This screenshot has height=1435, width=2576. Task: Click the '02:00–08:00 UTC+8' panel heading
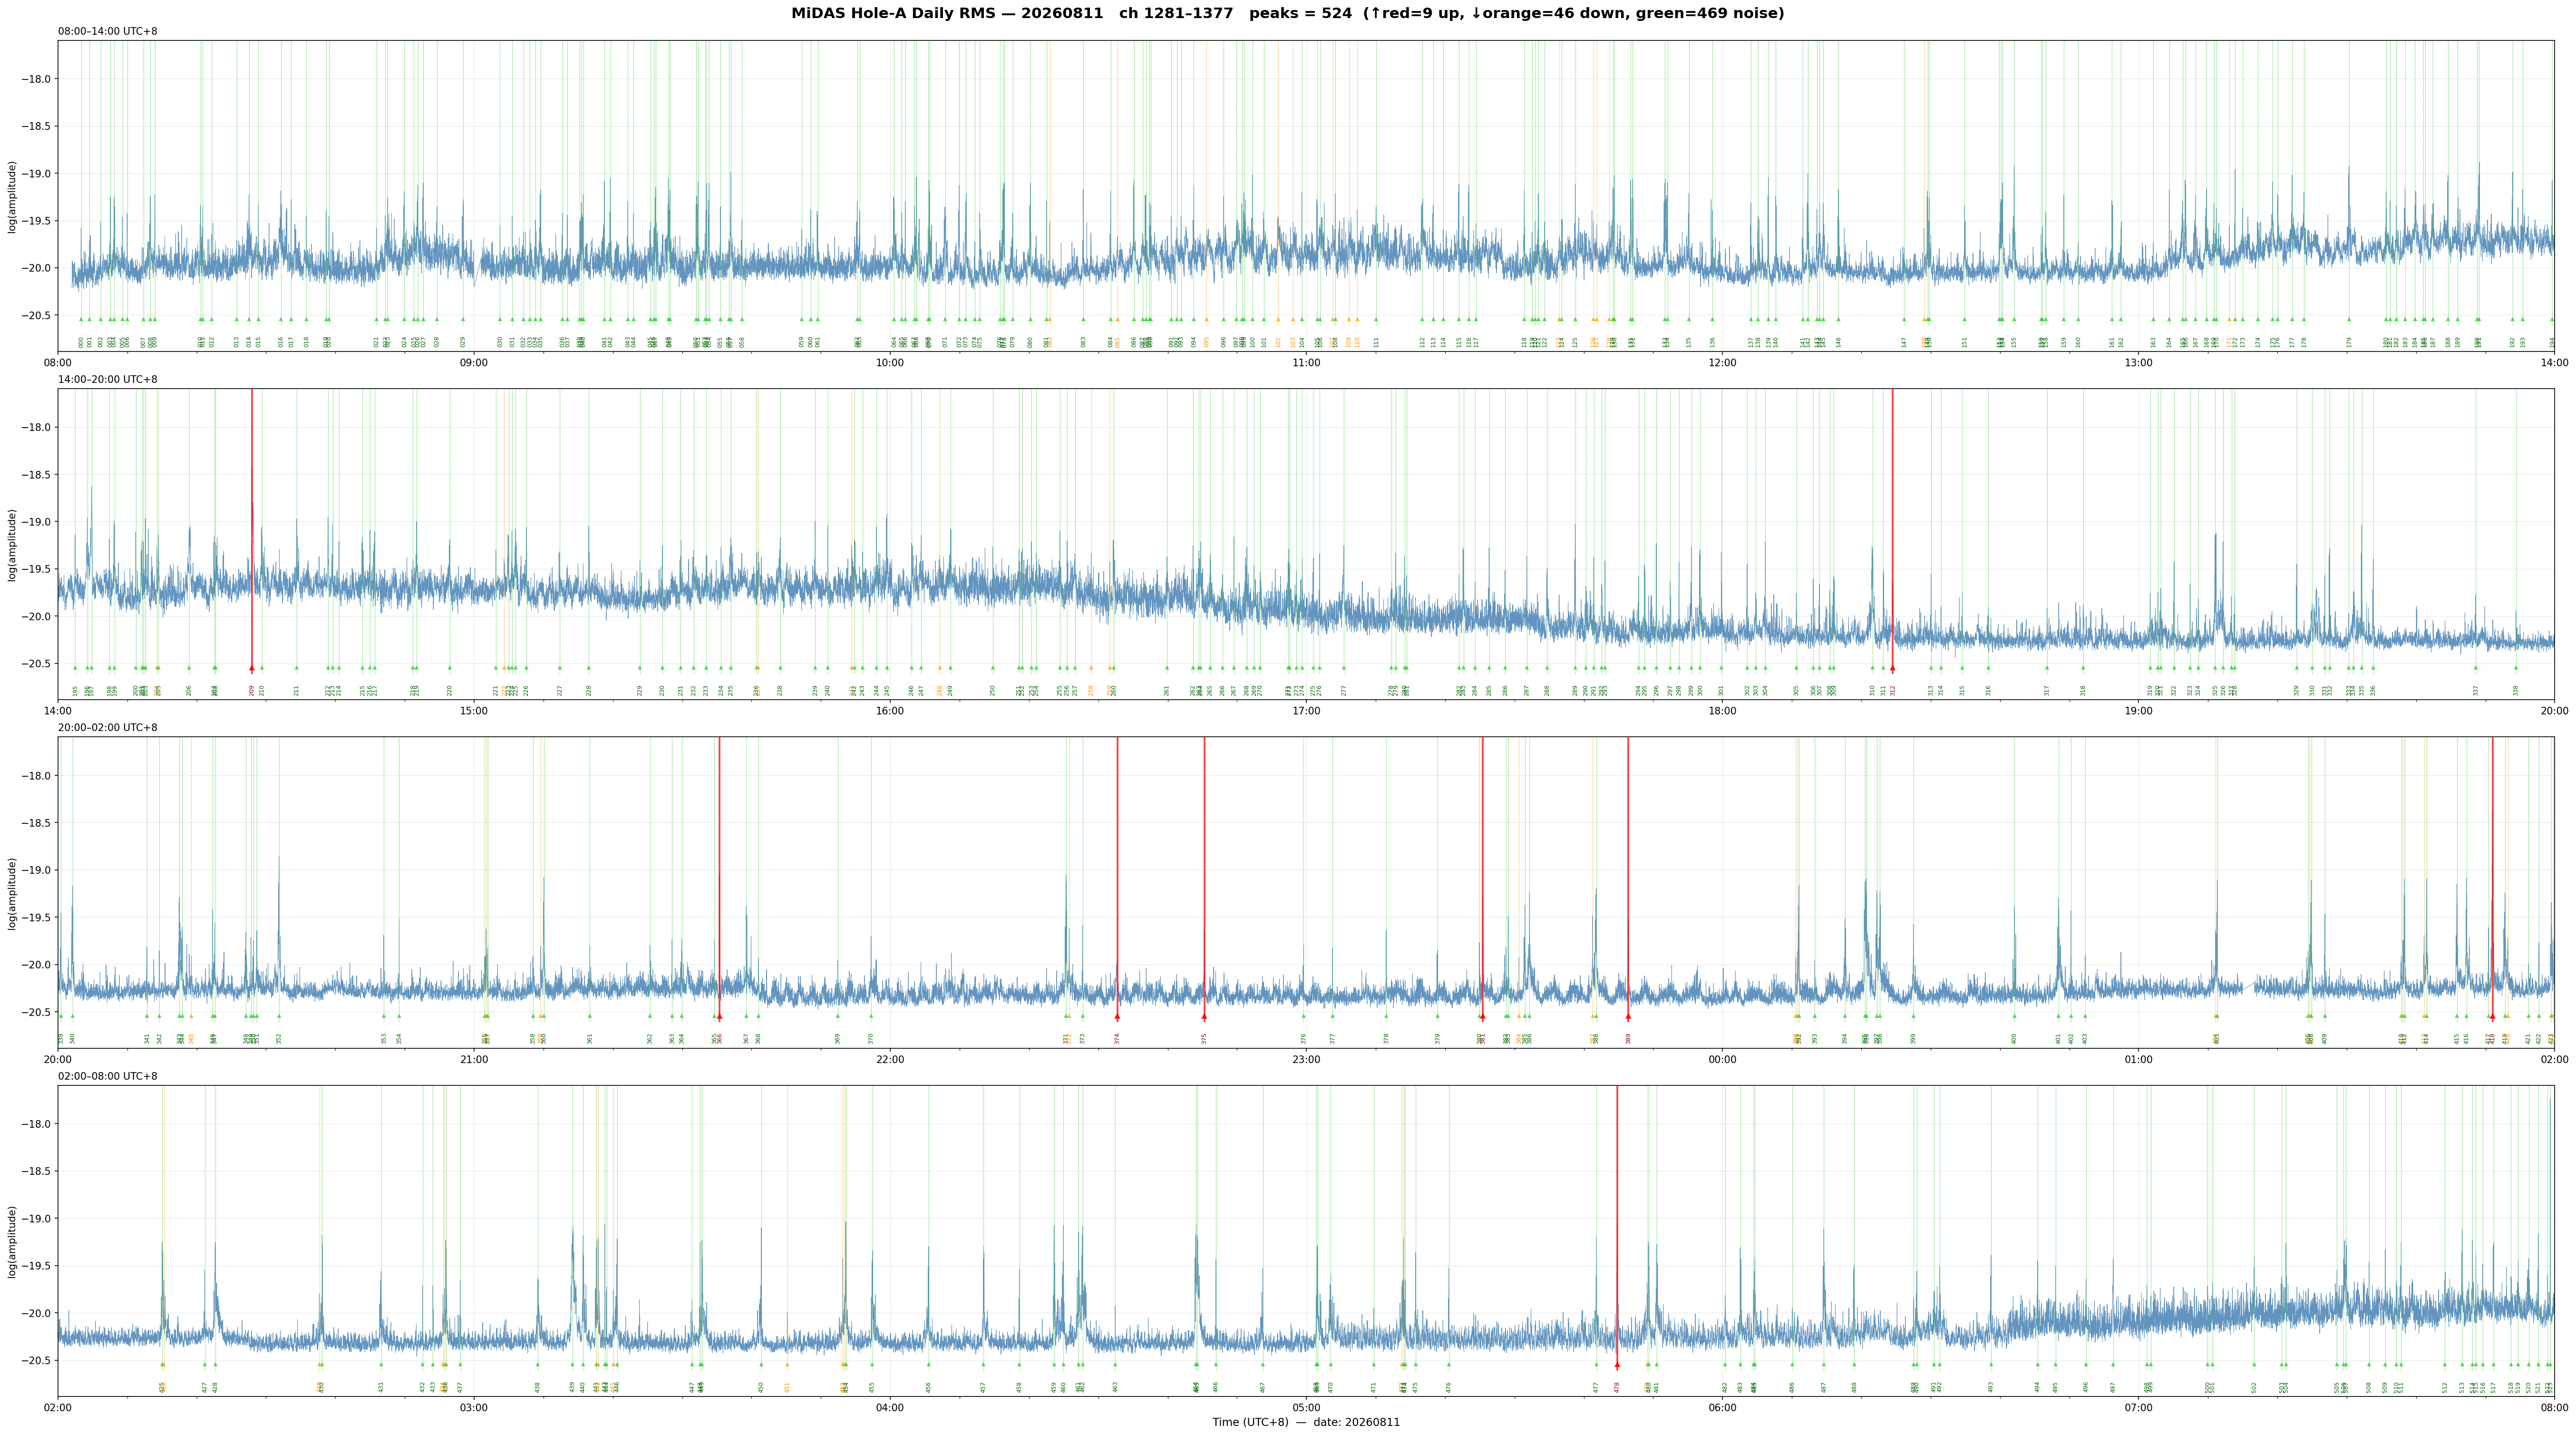107,1076
